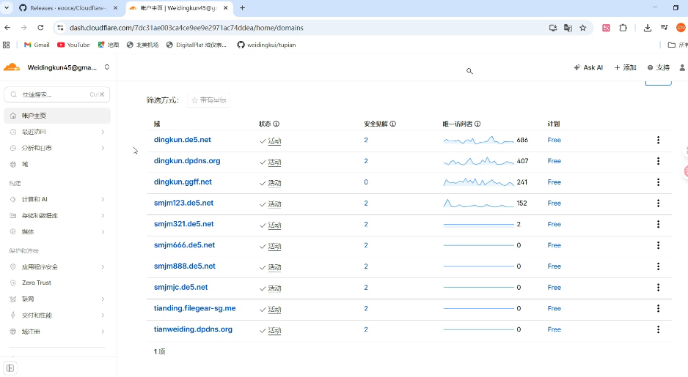This screenshot has height=377, width=688.
Task: Click the Cloudflare logo icon
Action: point(12,67)
